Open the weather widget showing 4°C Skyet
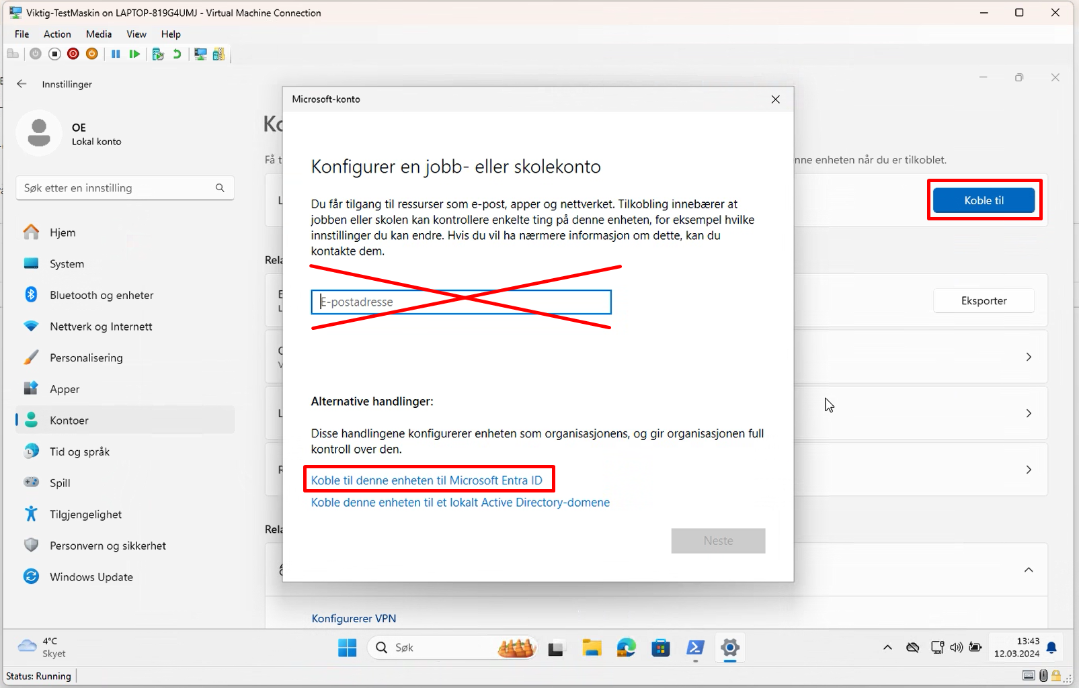This screenshot has height=688, width=1079. (x=42, y=648)
